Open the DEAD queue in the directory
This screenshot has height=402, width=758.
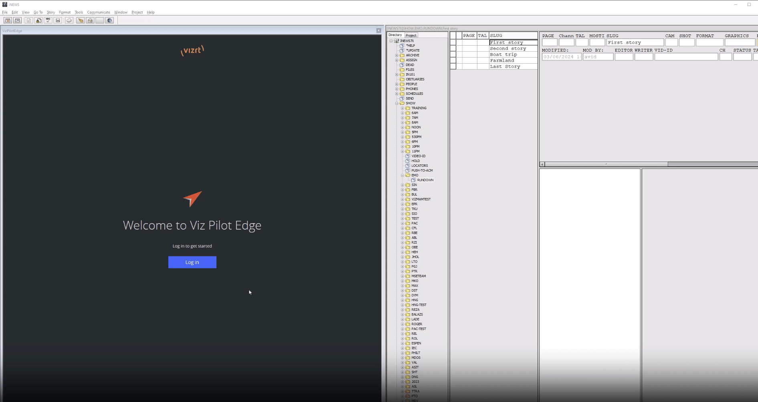click(409, 64)
